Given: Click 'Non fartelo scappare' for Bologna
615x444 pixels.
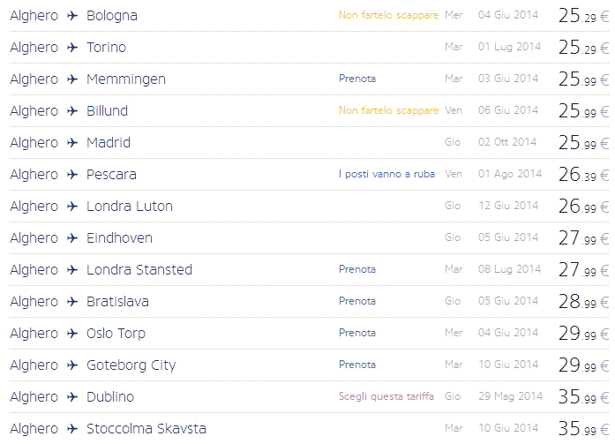Looking at the screenshot, I should (388, 16).
